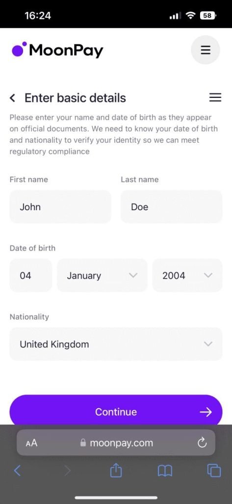Image resolution: width=232 pixels, height=504 pixels.
Task: Select the Last name field containing Doe
Action: pos(172,207)
